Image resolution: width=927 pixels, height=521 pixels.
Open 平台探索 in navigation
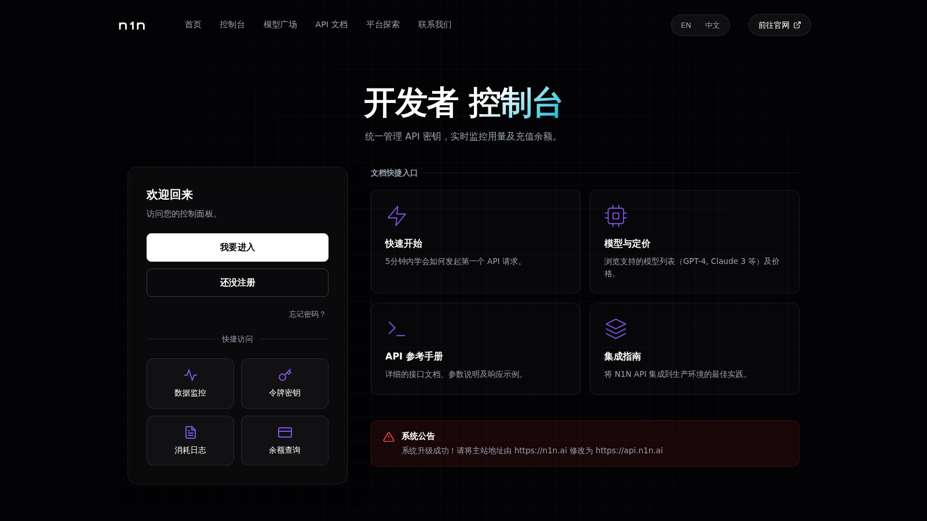pos(383,24)
